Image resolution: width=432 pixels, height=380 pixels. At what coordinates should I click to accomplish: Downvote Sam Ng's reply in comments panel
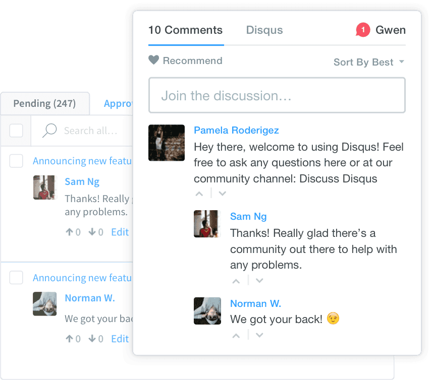pos(259,281)
